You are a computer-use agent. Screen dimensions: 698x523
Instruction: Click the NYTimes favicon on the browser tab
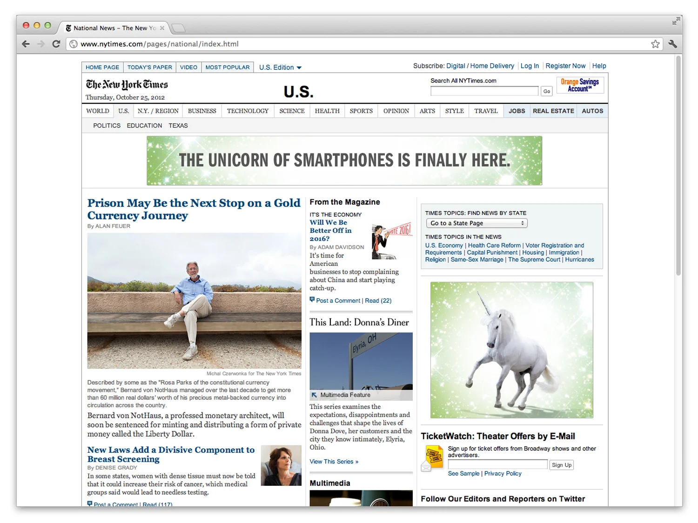68,28
